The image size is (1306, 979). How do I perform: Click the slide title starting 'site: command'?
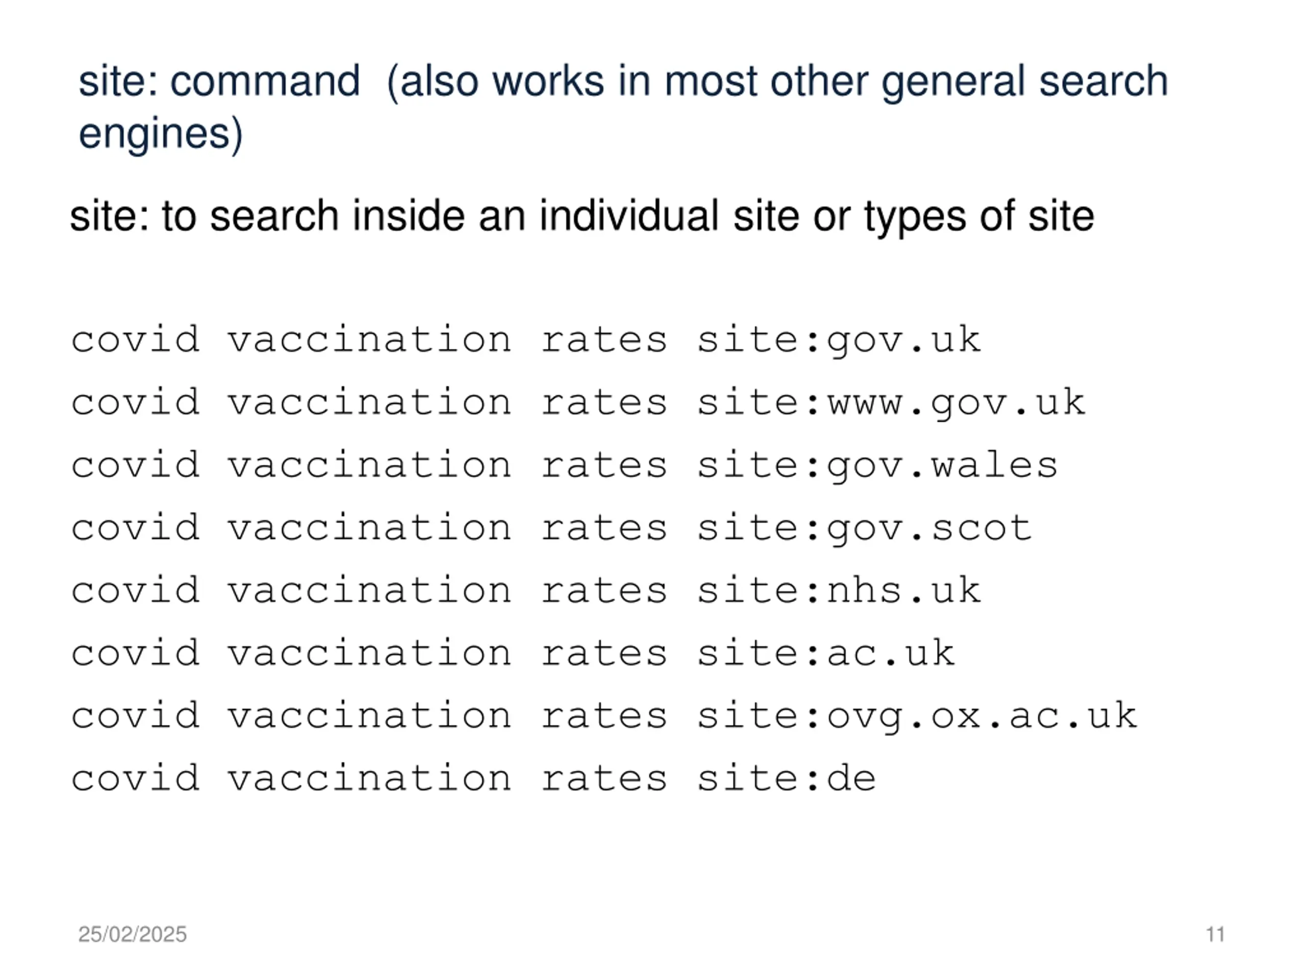point(623,82)
